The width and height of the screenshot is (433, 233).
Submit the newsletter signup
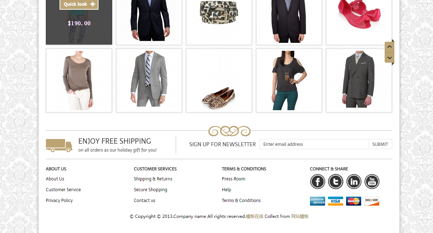[380, 144]
